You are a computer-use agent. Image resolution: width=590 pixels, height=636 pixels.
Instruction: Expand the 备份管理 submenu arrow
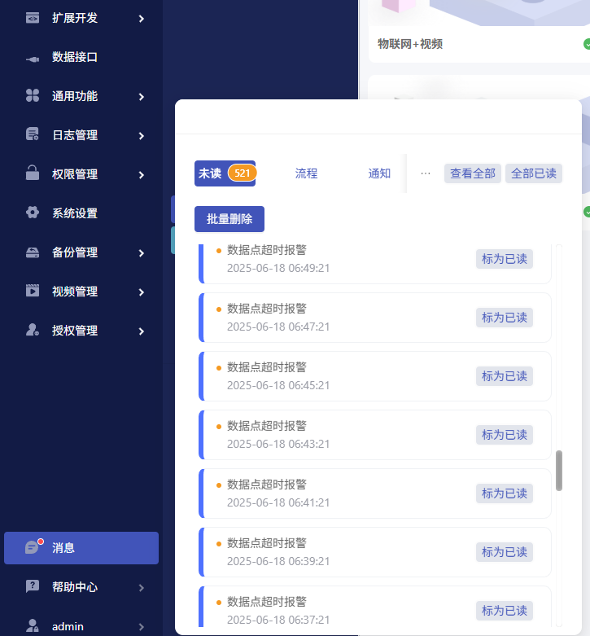point(141,253)
